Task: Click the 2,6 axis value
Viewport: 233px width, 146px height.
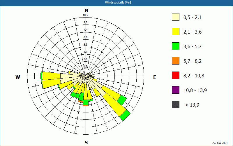Action: (x=85, y=59)
